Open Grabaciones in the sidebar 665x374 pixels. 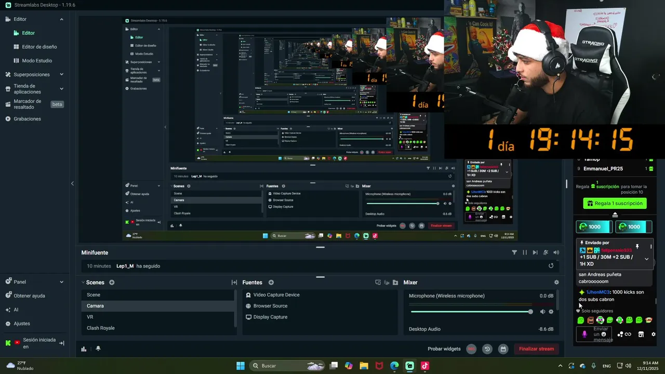[x=27, y=119]
